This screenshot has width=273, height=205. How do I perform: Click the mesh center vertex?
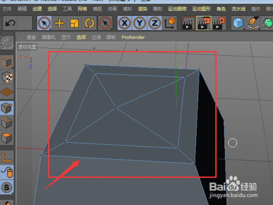click(116, 108)
